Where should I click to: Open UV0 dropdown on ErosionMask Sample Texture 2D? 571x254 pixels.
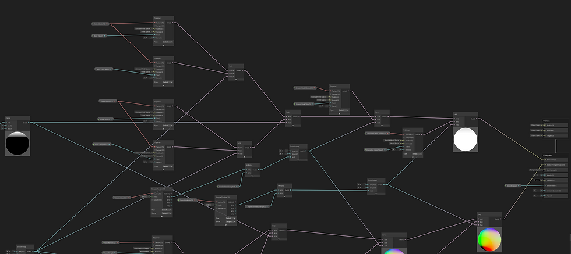pos(144,196)
